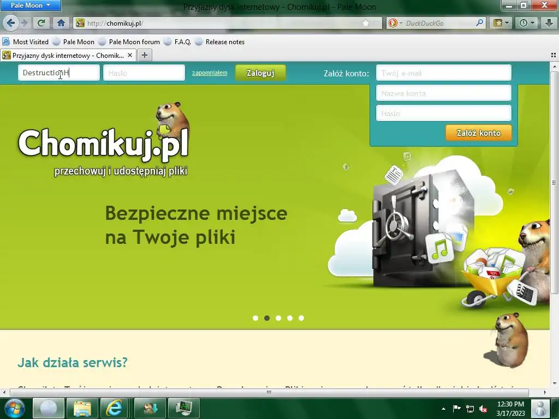Go forward with the browser forward arrow
The image size is (559, 419).
24,23
